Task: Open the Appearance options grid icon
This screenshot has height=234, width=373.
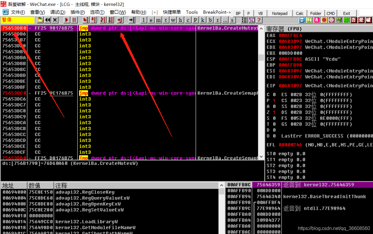Action: [x=252, y=20]
